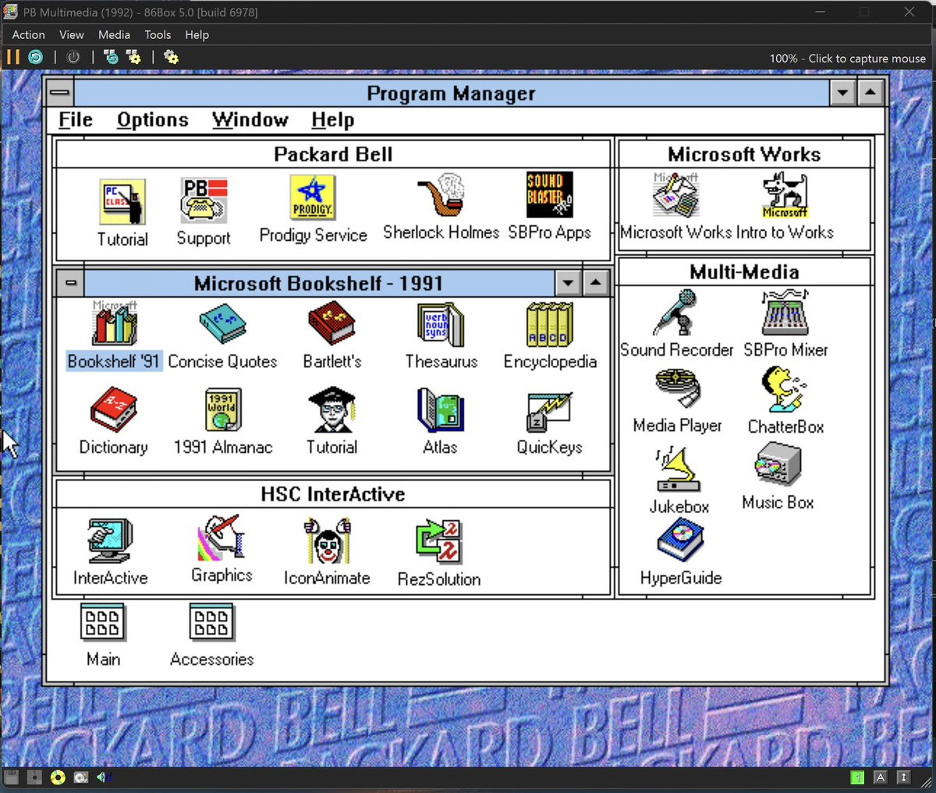Click the 86Box hard reset button
Image resolution: width=936 pixels, height=793 pixels.
click(36, 57)
